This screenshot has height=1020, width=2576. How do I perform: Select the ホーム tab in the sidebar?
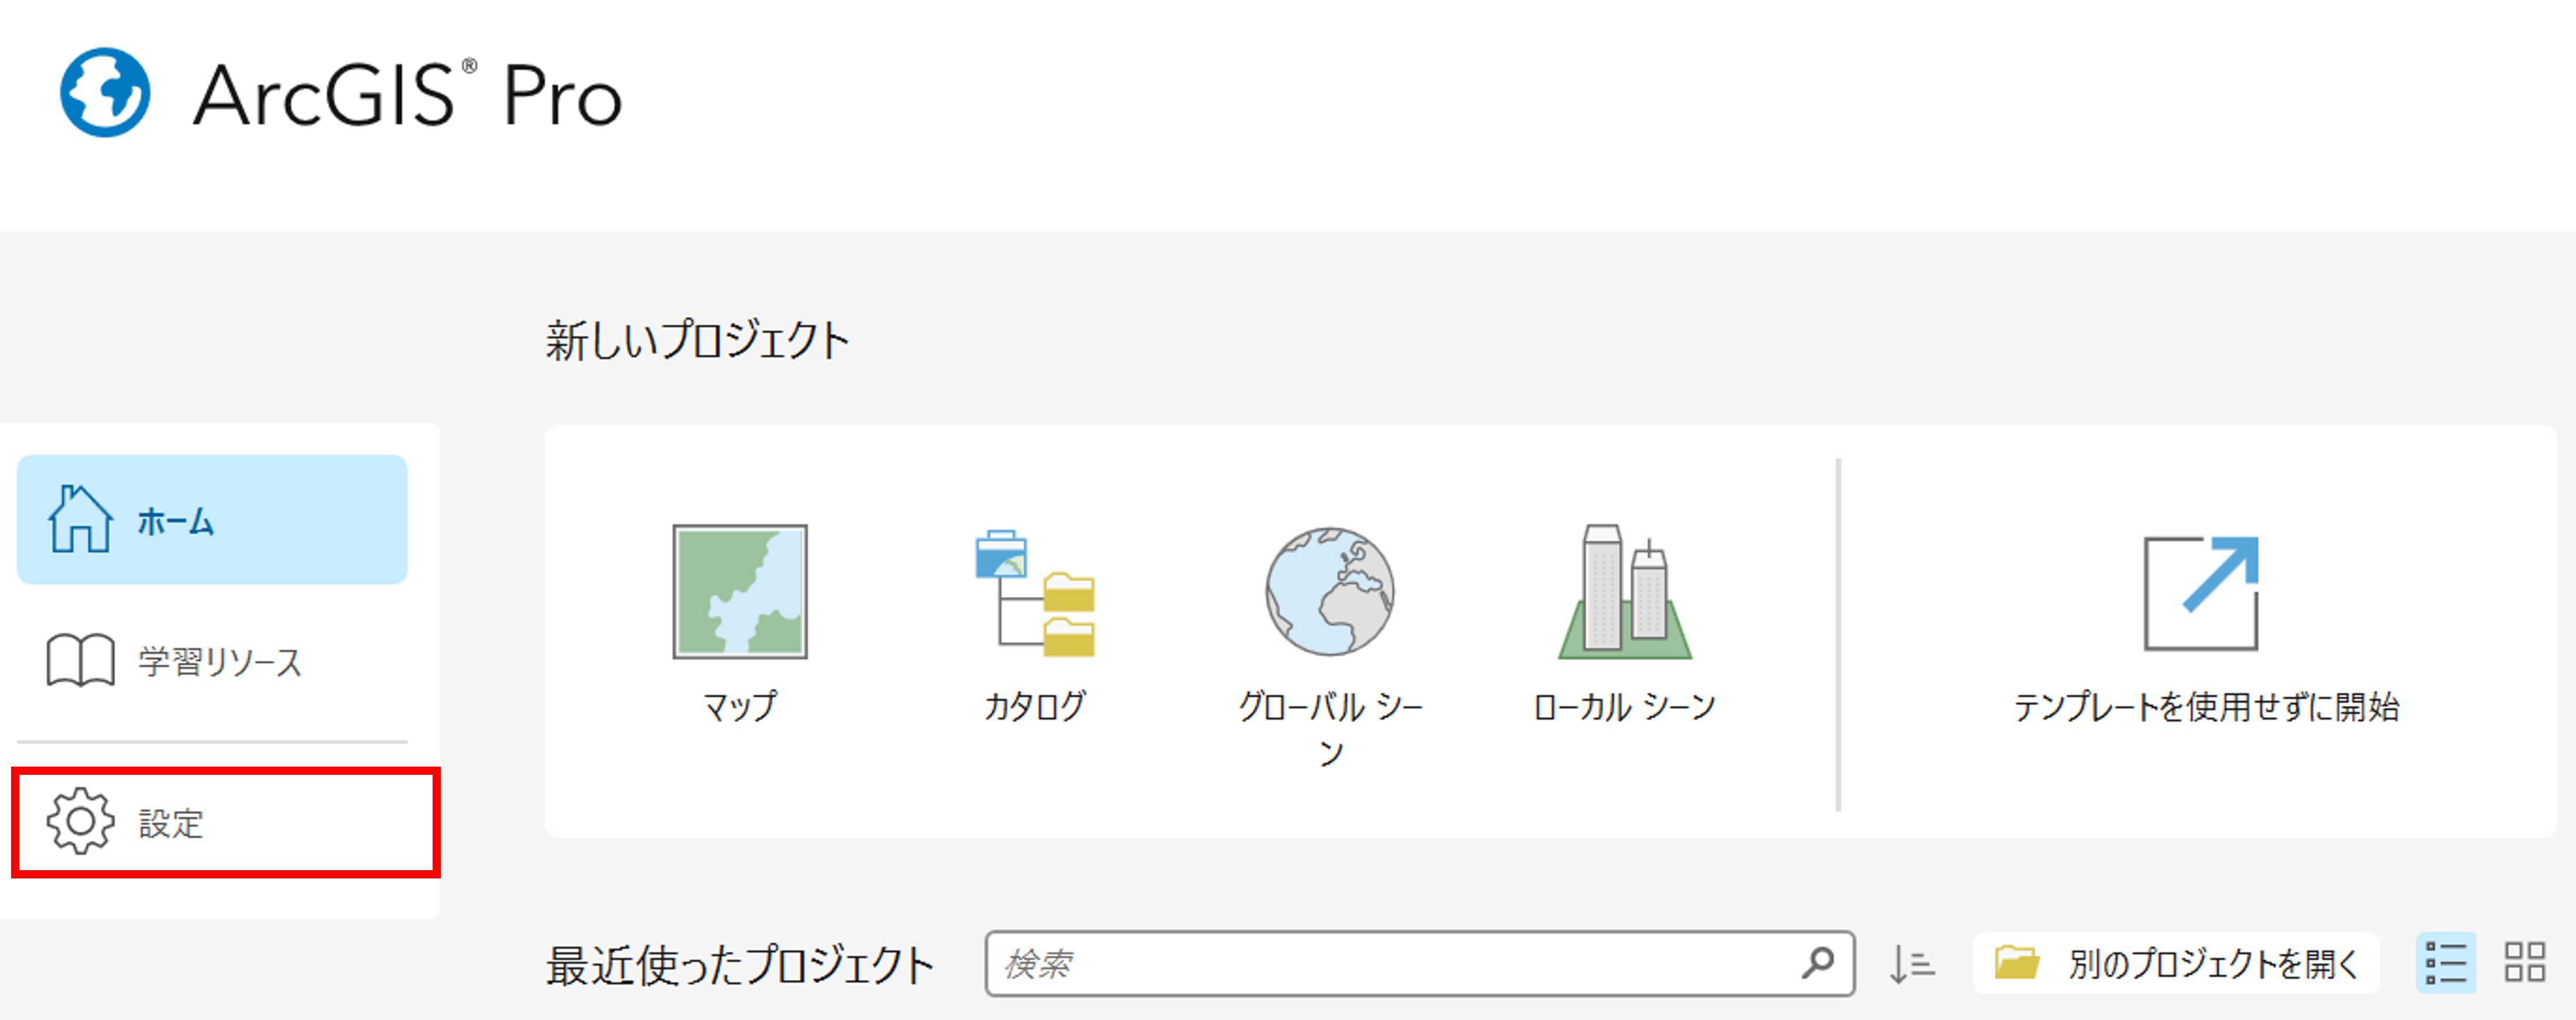(212, 520)
